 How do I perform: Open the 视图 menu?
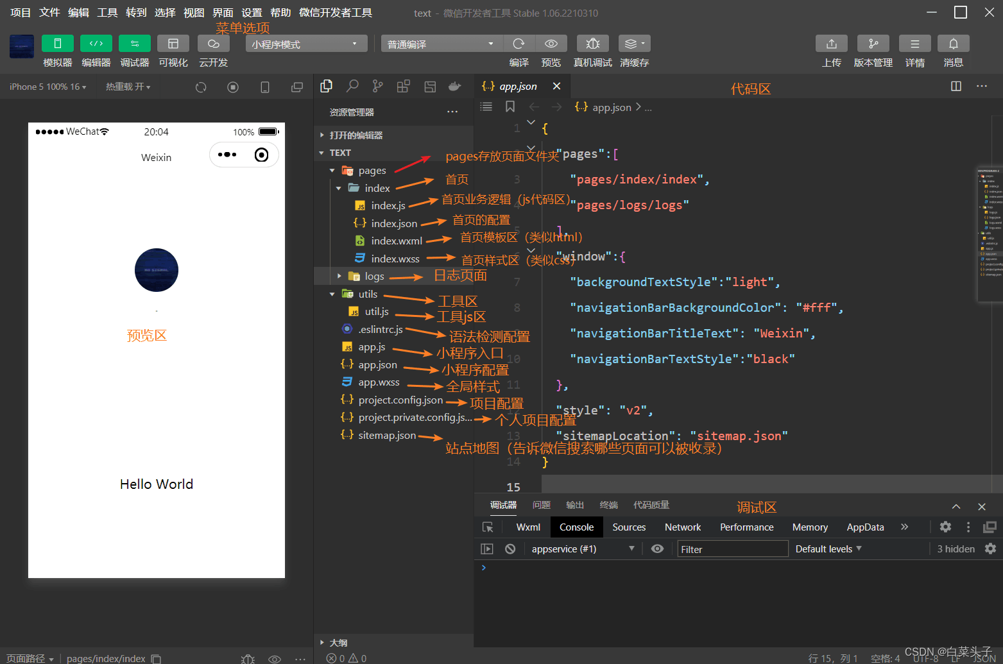[194, 13]
